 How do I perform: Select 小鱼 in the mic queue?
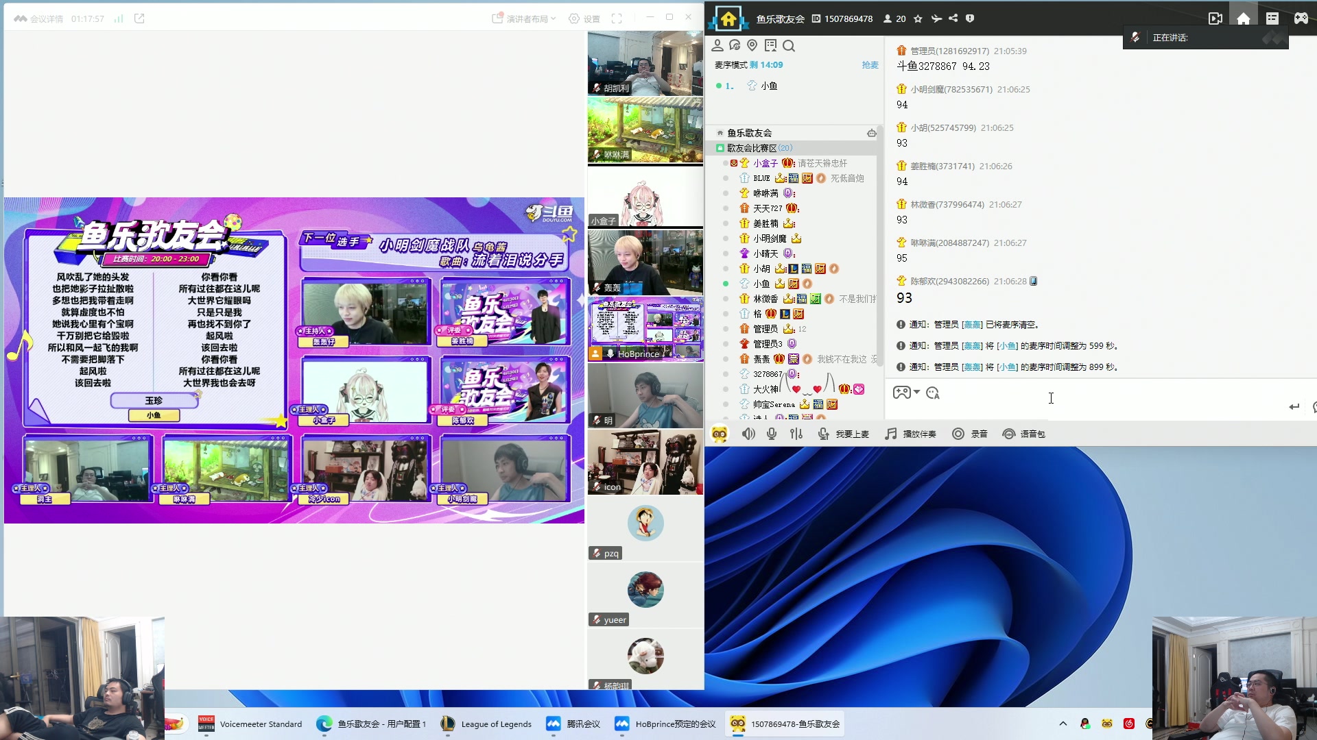pos(769,86)
